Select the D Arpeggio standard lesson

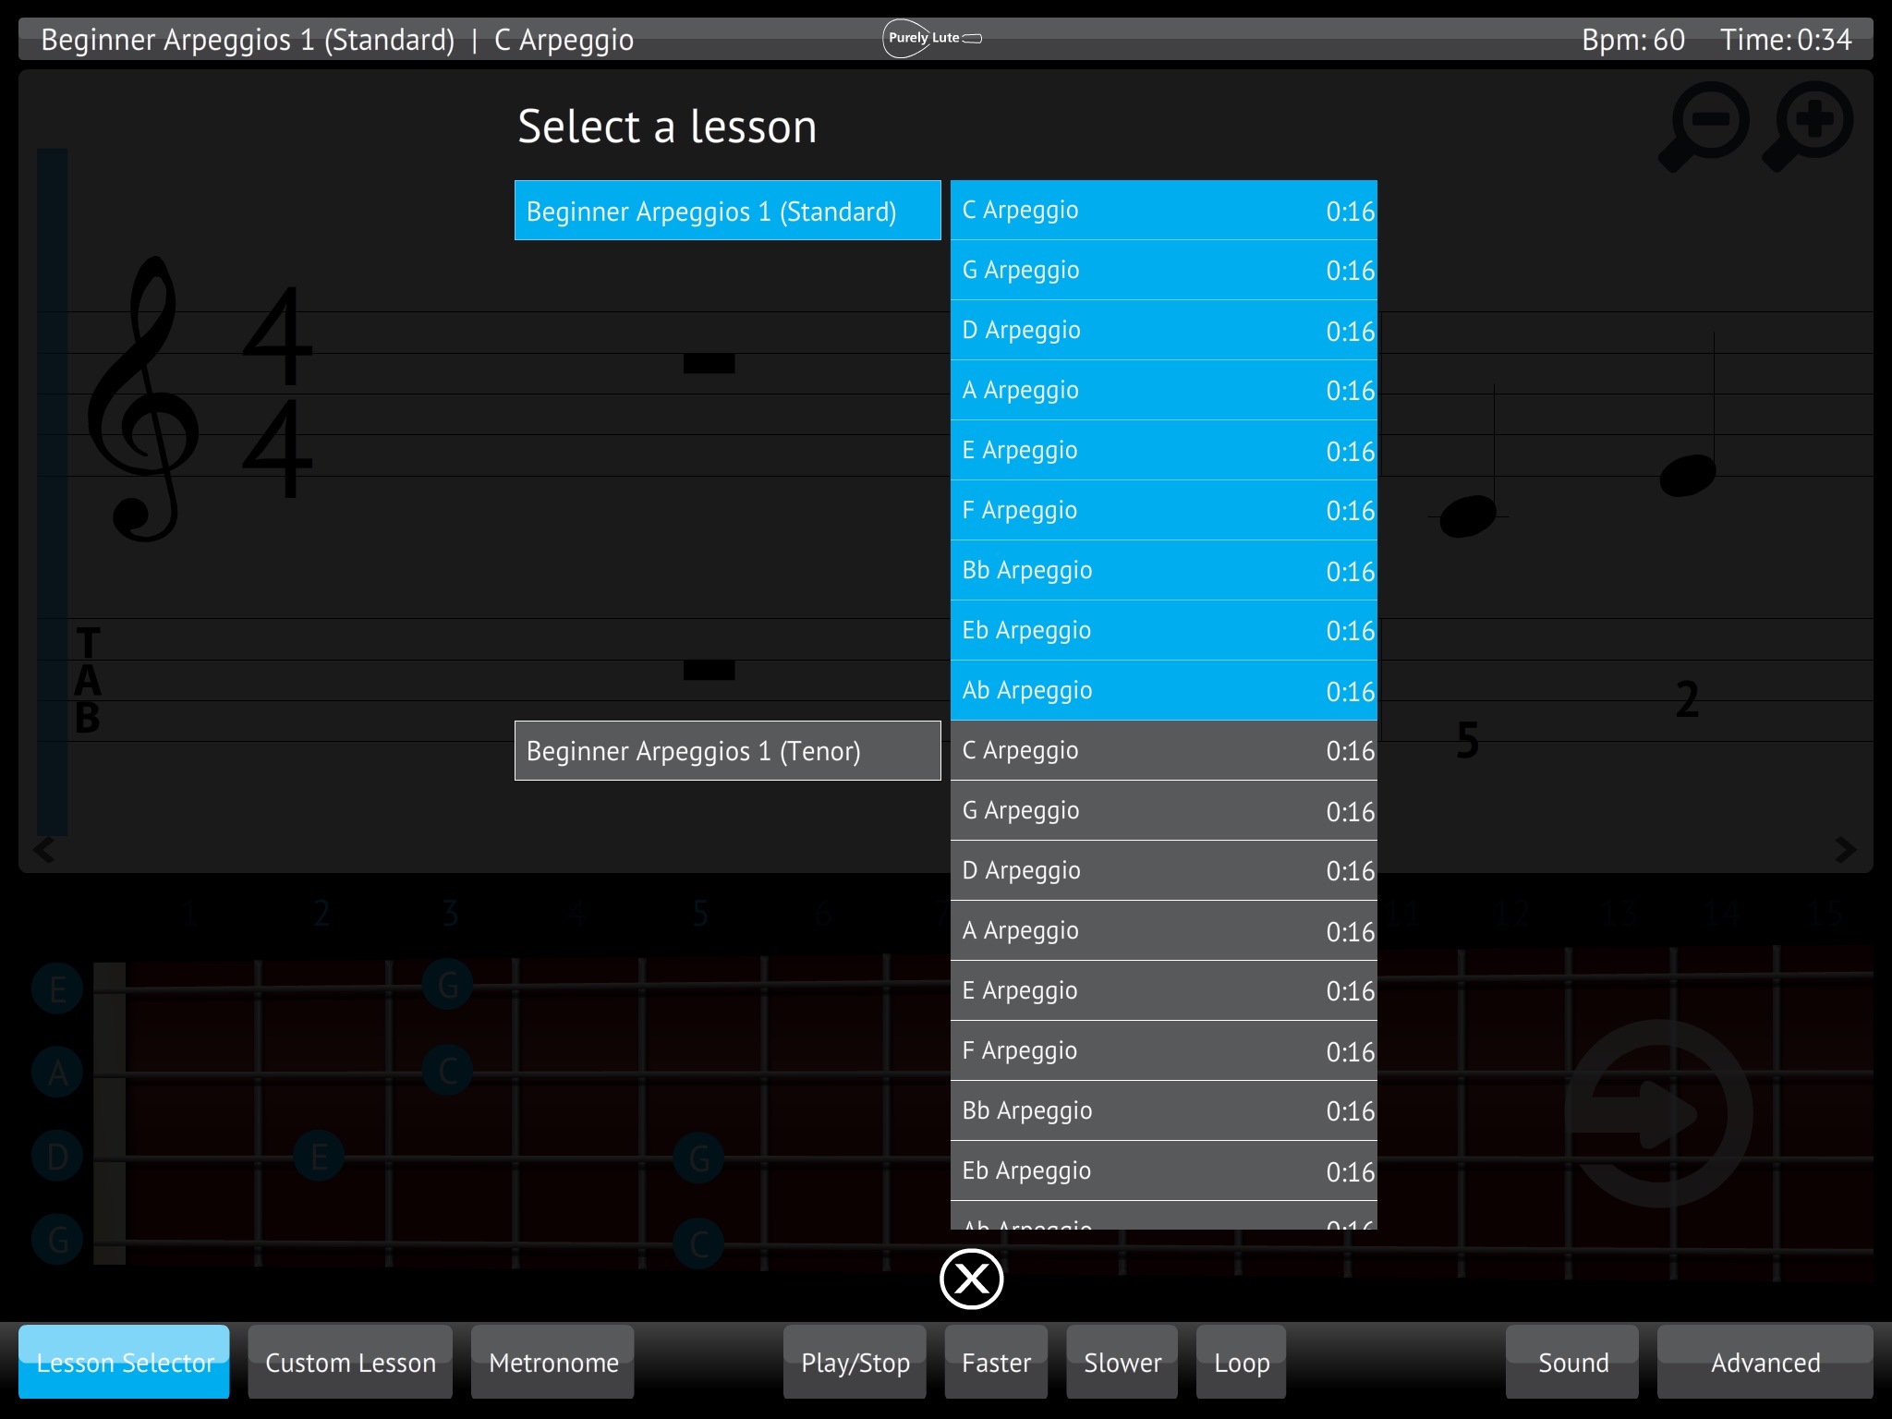point(1162,330)
